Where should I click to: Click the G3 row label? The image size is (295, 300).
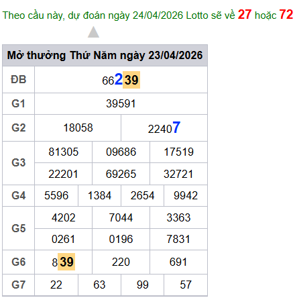19,162
